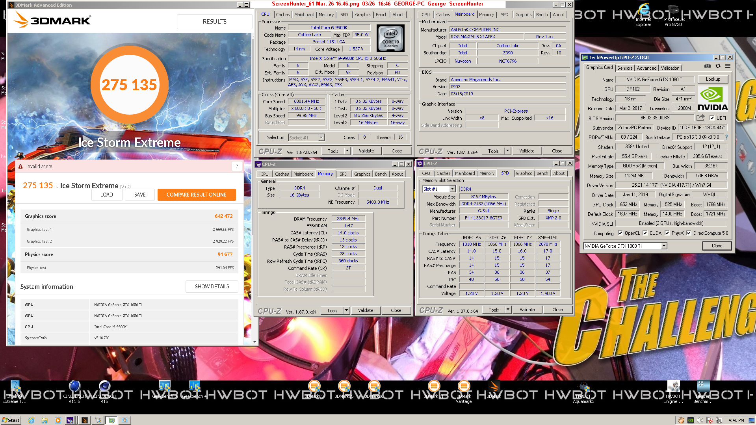
Task: Open Windows Explorer folder in taskbar
Action: click(x=45, y=420)
